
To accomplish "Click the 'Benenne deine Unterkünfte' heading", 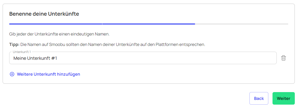I will coord(44,14).
